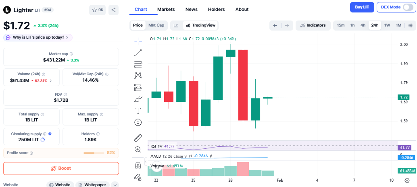Toggle the magnet snap mode
The height and width of the screenshot is (187, 417).
138,165
